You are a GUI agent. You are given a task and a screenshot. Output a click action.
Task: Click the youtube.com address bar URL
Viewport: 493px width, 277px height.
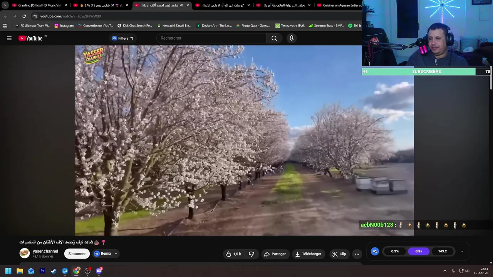tap(70, 16)
